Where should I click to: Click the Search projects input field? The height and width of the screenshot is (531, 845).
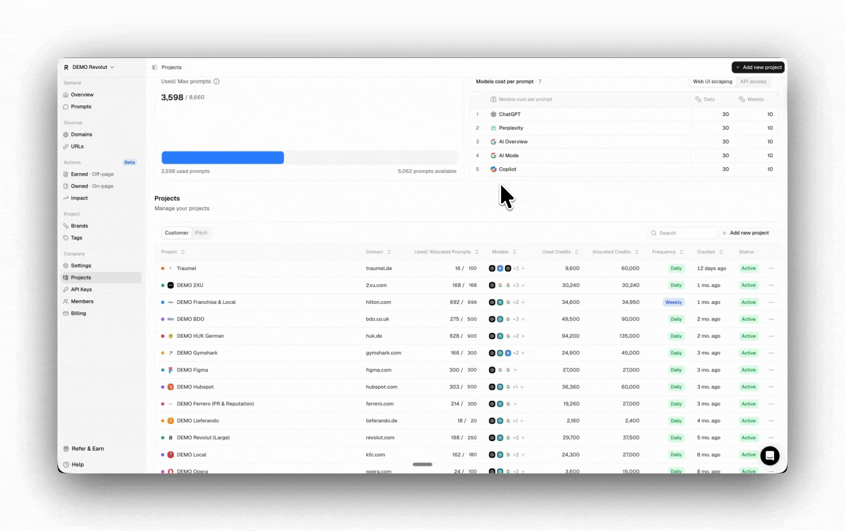[x=683, y=233]
